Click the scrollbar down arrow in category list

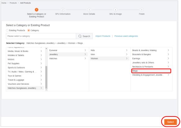coord(46,90)
